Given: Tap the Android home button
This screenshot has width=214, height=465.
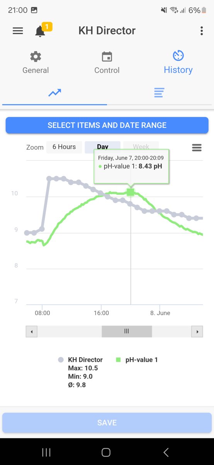Looking at the screenshot, I should click(x=106, y=452).
